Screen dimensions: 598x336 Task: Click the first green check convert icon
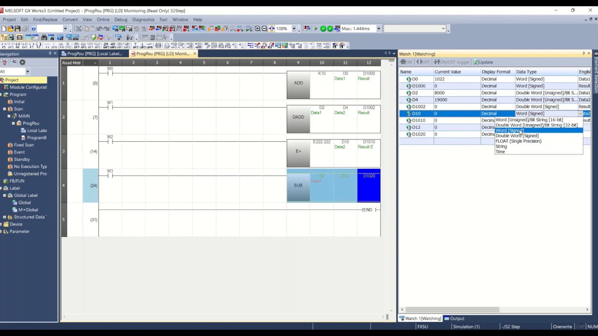[323, 28]
